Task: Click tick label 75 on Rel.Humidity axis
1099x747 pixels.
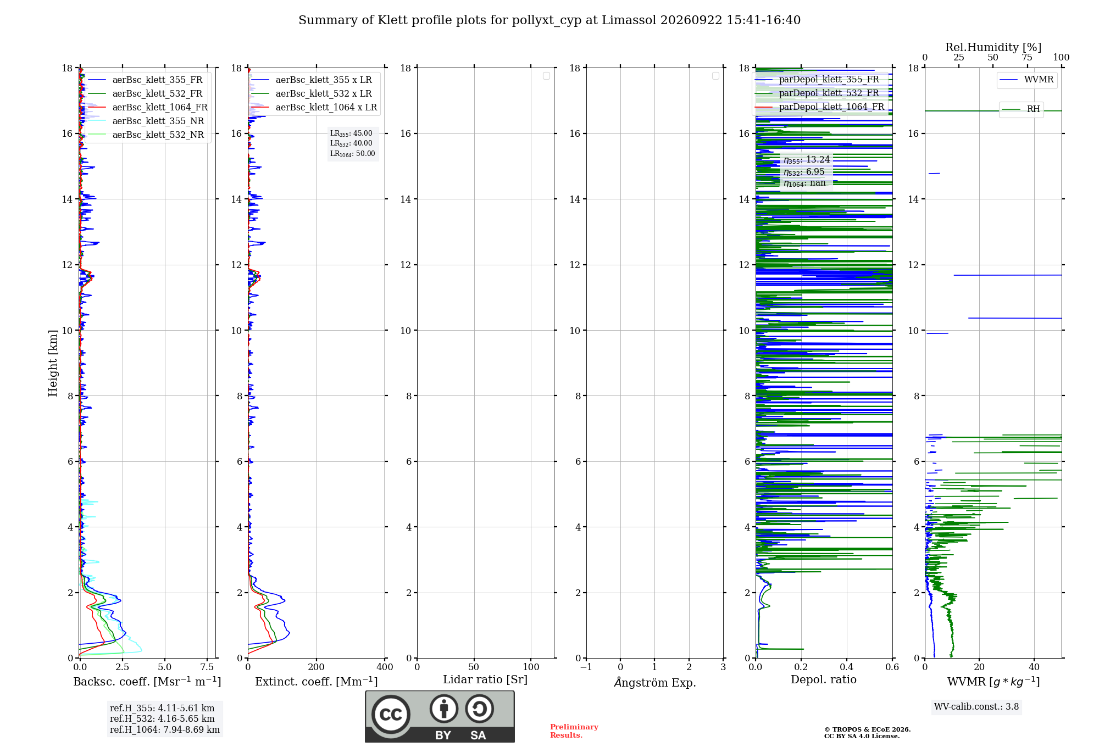Action: (1027, 57)
